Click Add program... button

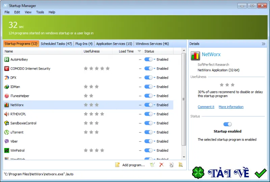click(130, 165)
